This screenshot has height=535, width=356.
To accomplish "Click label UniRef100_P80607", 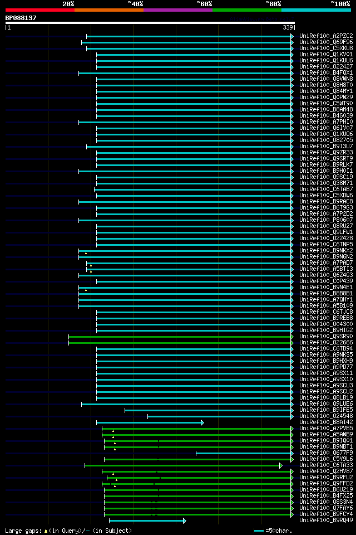I will (x=326, y=220).
